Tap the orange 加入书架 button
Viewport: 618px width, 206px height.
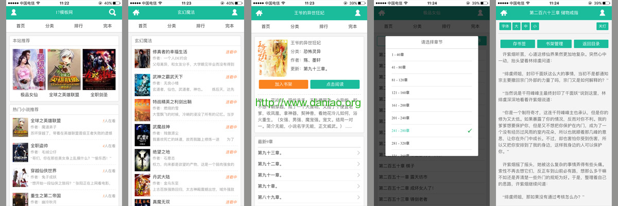(283, 84)
